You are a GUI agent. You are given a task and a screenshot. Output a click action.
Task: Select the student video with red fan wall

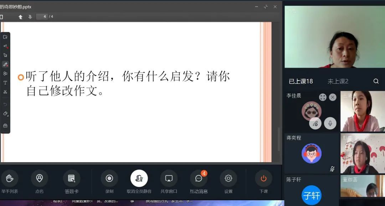tap(363, 154)
